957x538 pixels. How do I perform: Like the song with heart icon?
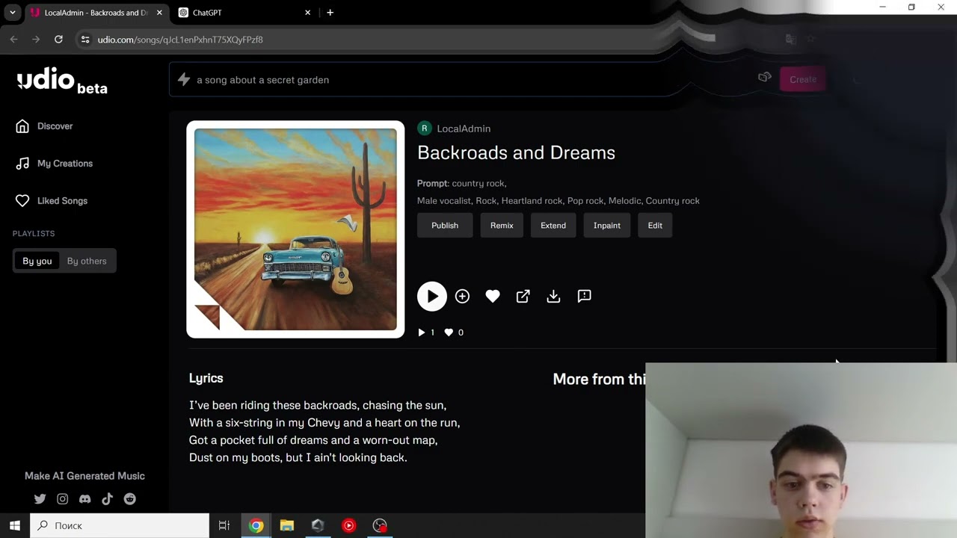[493, 296]
